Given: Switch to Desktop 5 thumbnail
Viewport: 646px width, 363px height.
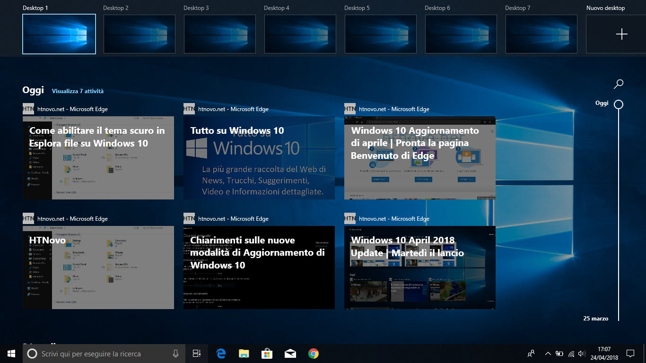Looking at the screenshot, I should 381,34.
